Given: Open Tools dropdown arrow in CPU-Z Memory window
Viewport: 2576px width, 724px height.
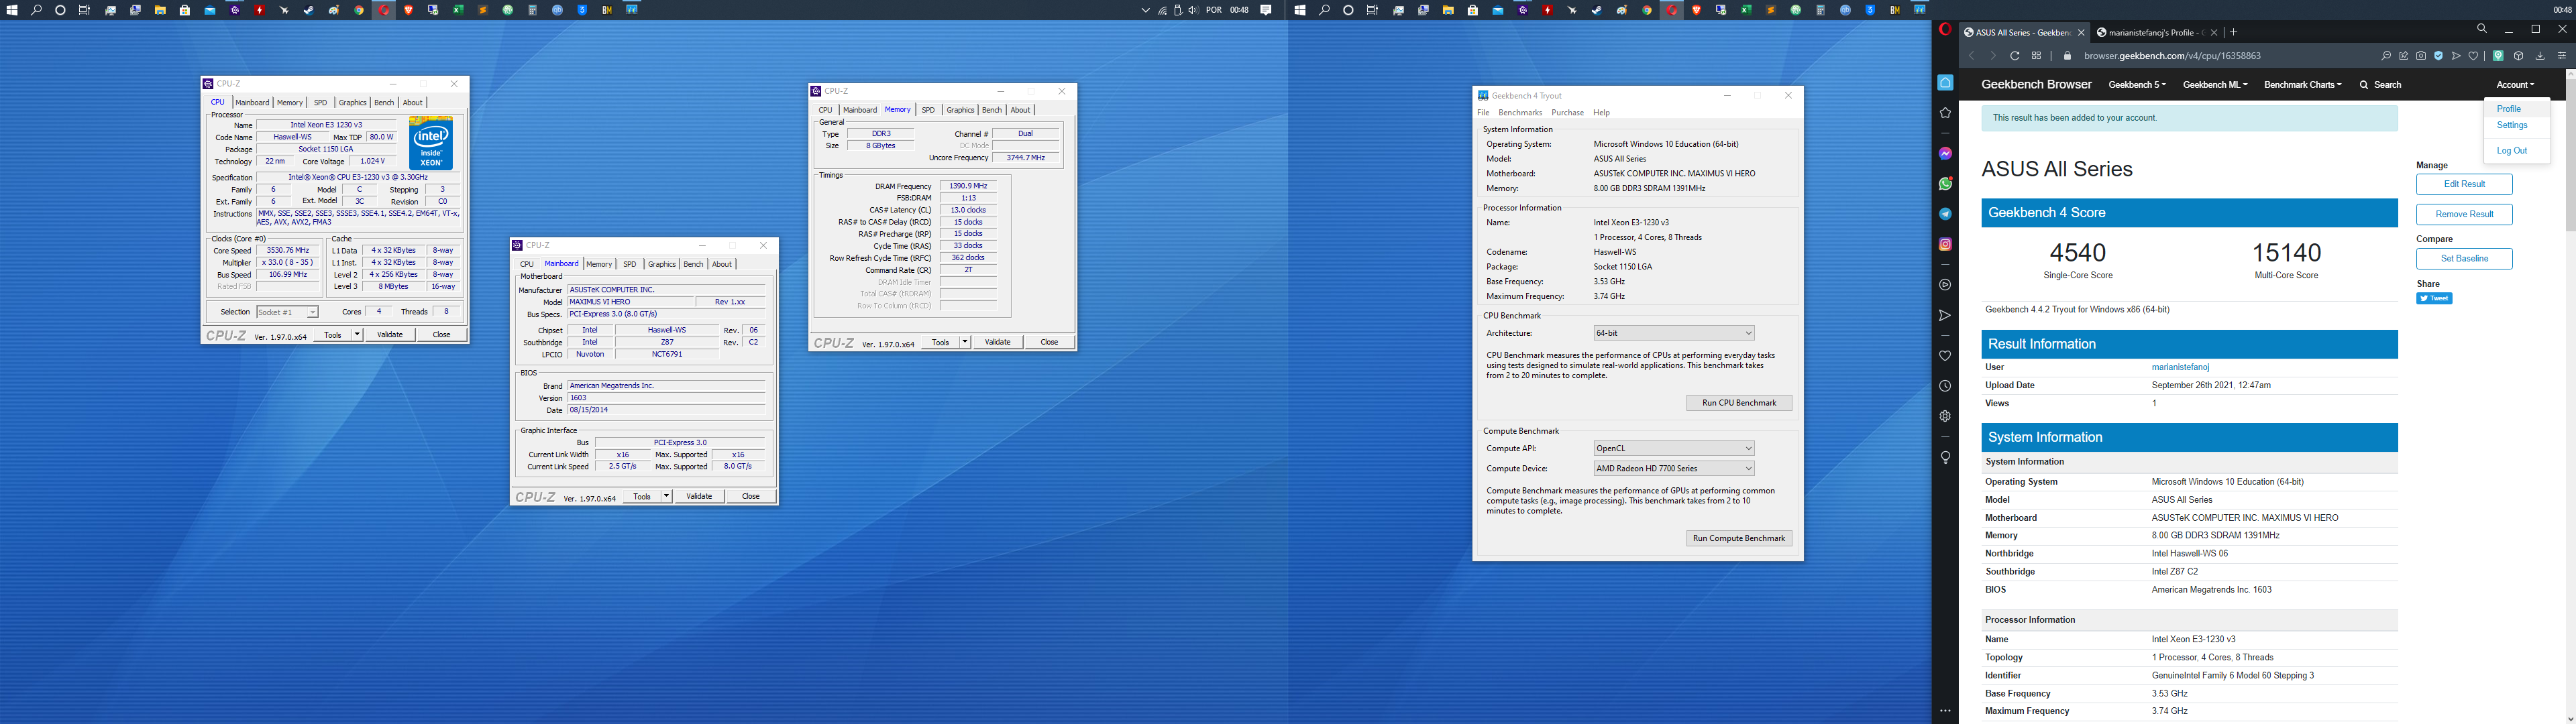Looking at the screenshot, I should coord(965,342).
